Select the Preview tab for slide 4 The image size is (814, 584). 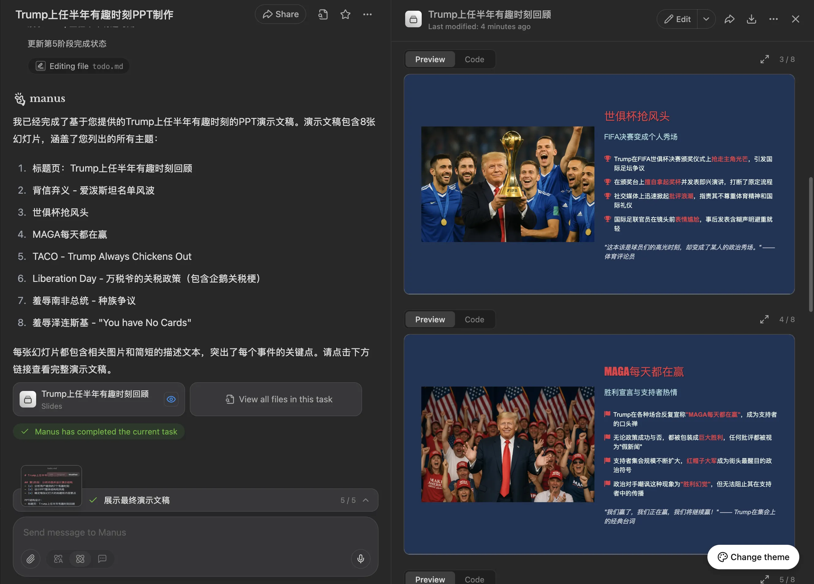point(429,319)
